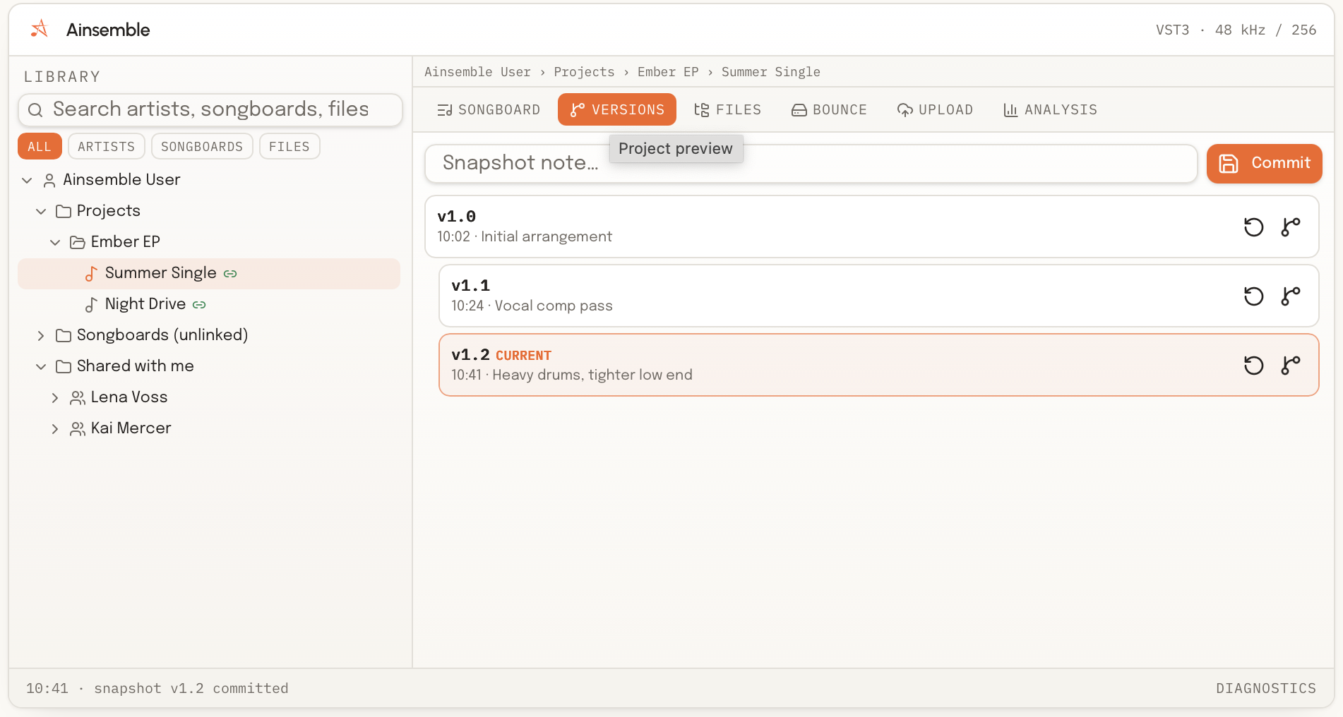Filter library by ARTISTS

click(x=107, y=147)
